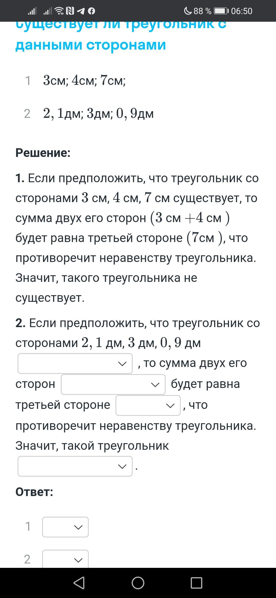Tap the Facebook notification icon

[x=91, y=11]
